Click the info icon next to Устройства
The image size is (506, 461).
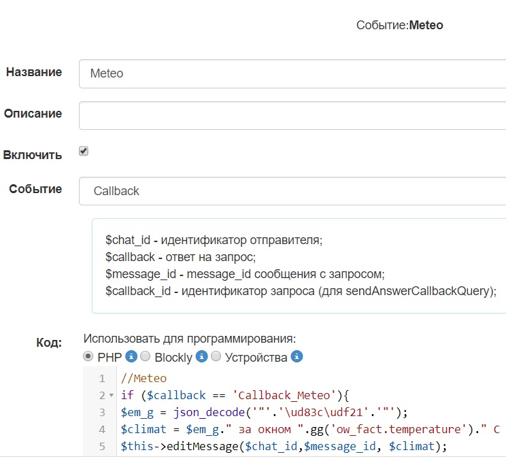(x=297, y=356)
